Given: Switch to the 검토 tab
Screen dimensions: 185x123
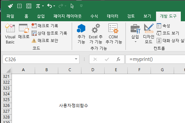Looking at the screenshot, I should pos(131,16).
